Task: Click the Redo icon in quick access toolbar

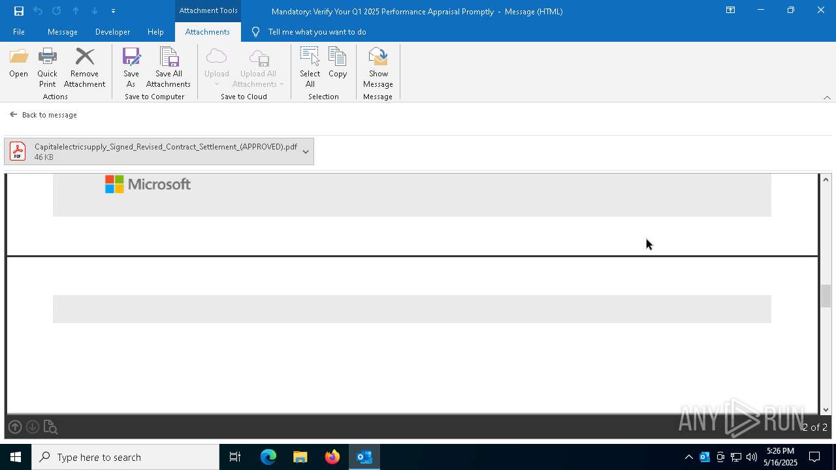Action: 57,11
